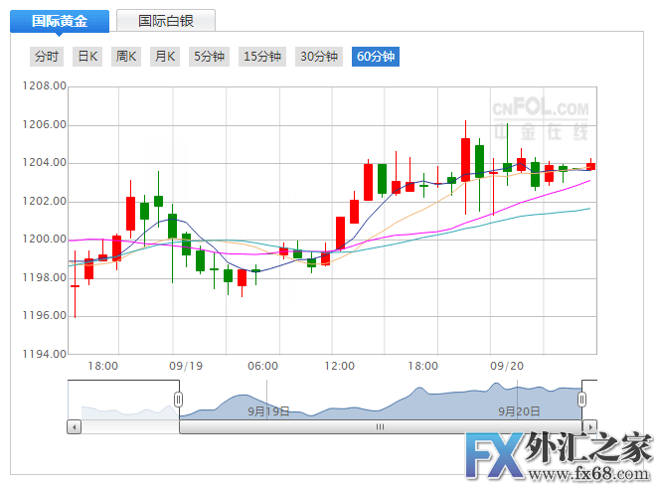654x485 pixels.
Task: Choose the 15分钟 interval
Action: [262, 57]
